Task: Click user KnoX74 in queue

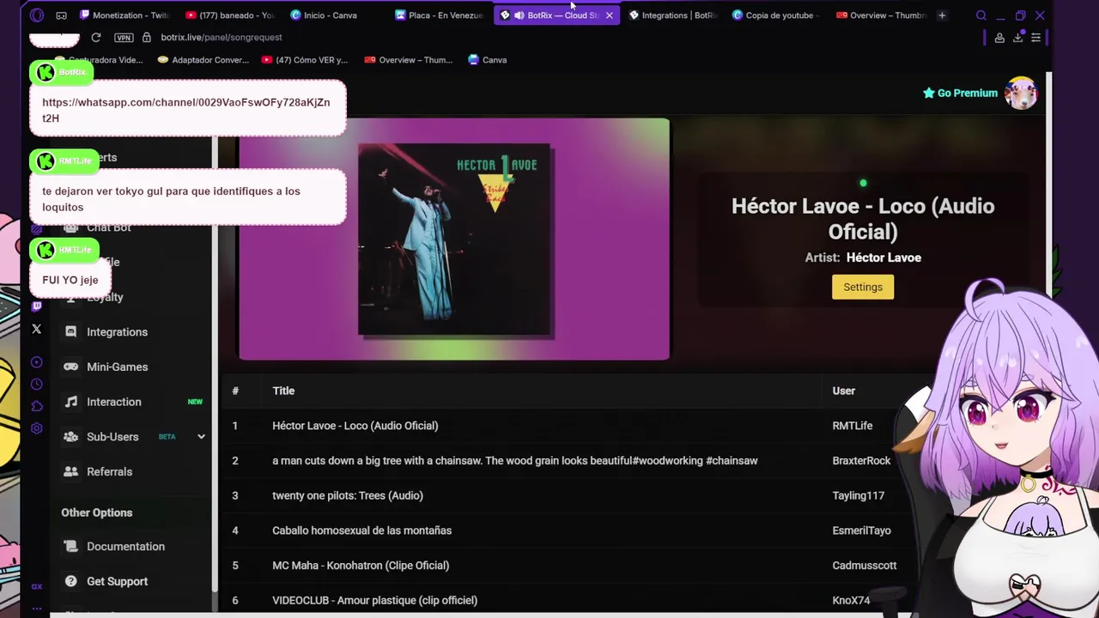Action: point(851,600)
